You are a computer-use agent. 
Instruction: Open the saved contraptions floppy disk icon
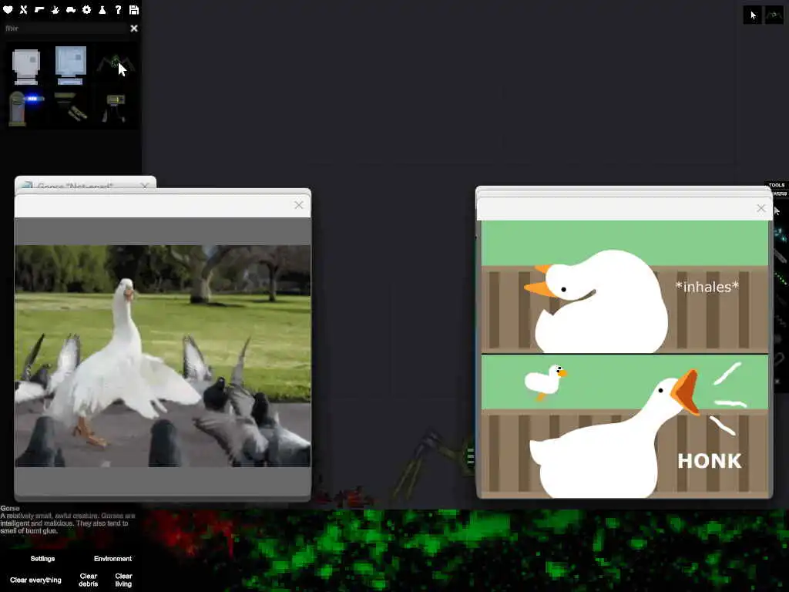point(134,9)
